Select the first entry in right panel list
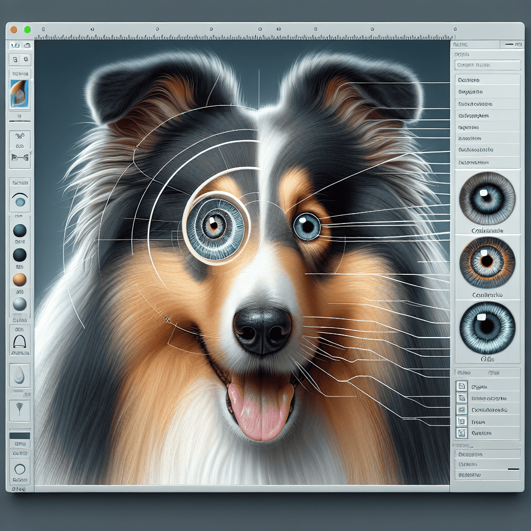 tap(487, 80)
